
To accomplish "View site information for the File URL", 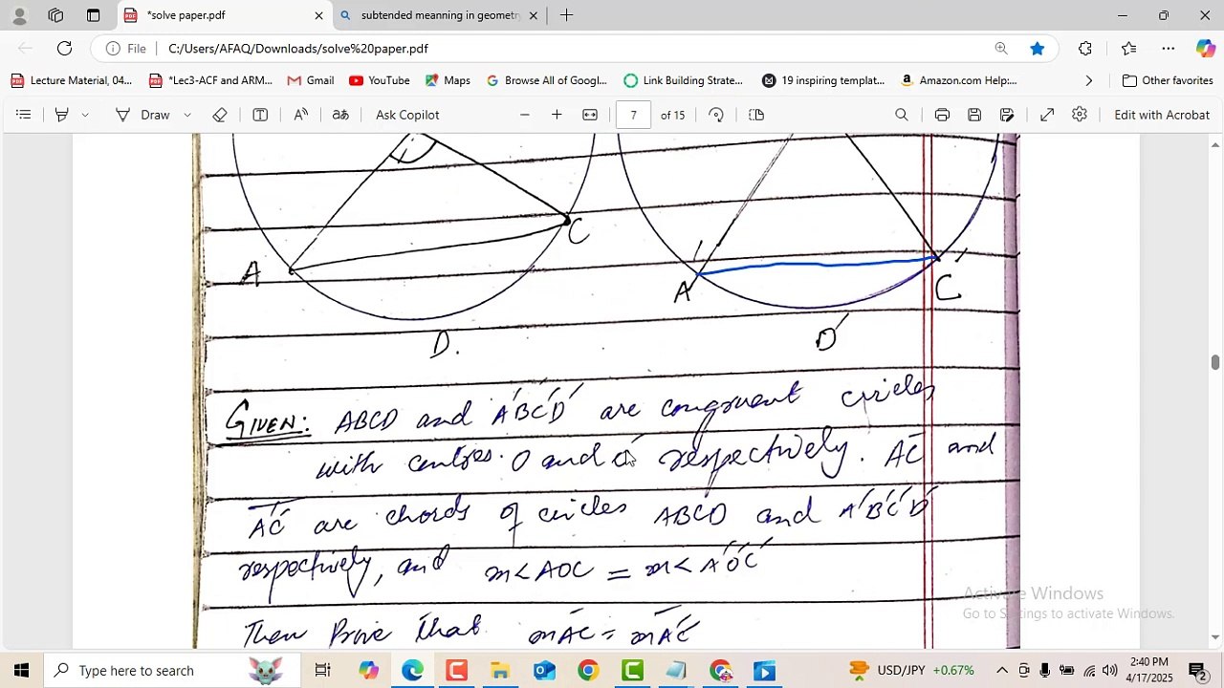I will click(125, 49).
